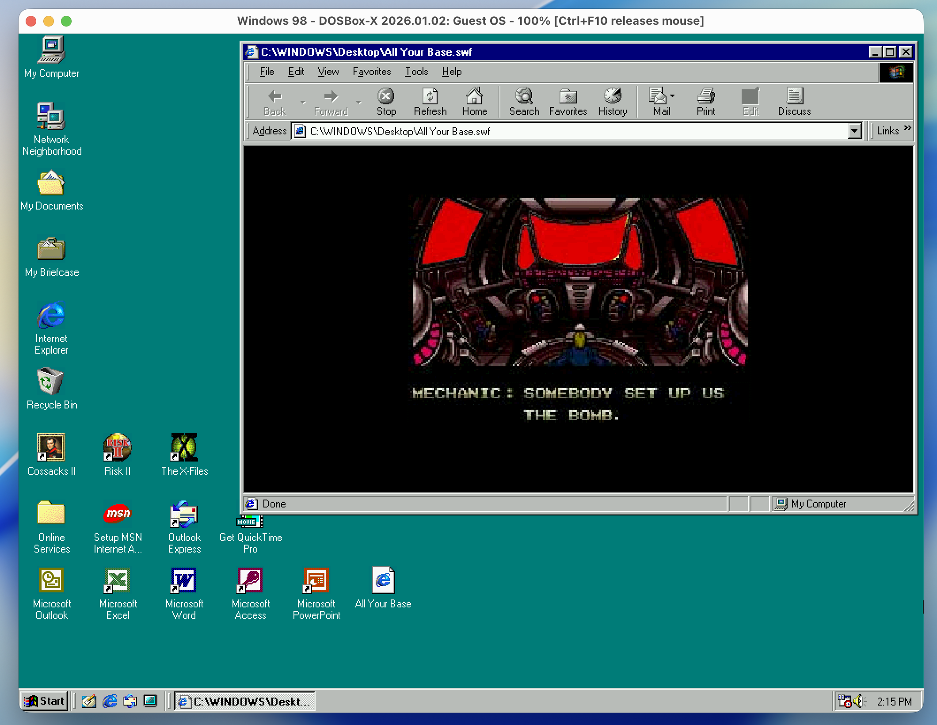This screenshot has width=937, height=725.
Task: Launch Internet Explorer from Quick Launch
Action: point(110,701)
